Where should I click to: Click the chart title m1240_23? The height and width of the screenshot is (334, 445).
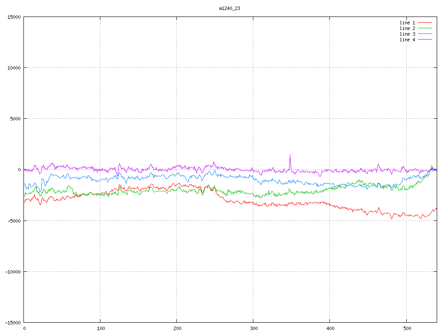tap(229, 8)
